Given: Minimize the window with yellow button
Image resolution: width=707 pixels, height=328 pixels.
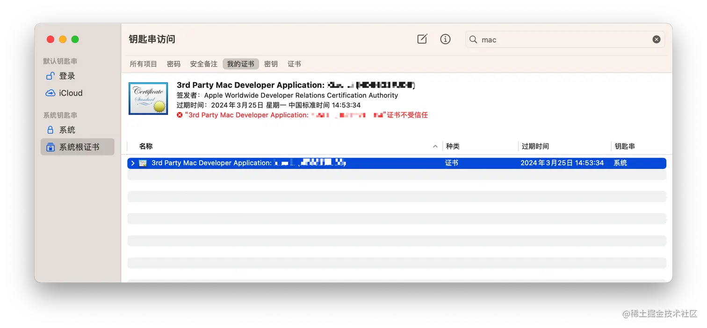Looking at the screenshot, I should coord(63,39).
